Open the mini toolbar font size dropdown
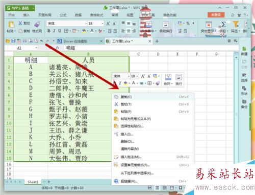 (x=137, y=76)
